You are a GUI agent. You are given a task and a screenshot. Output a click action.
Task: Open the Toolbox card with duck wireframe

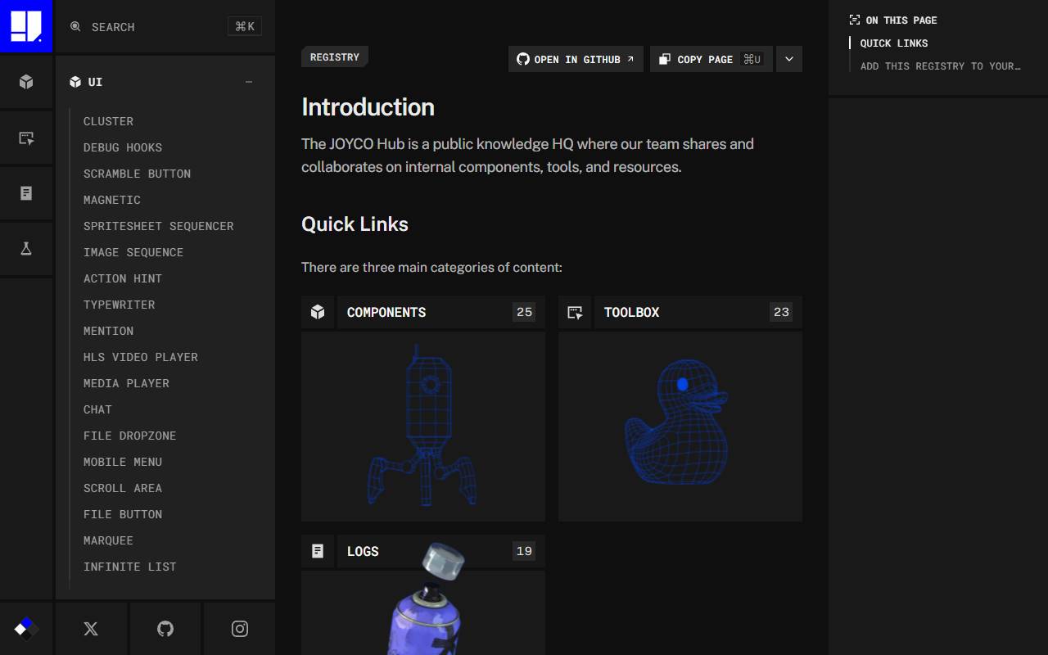680,409
